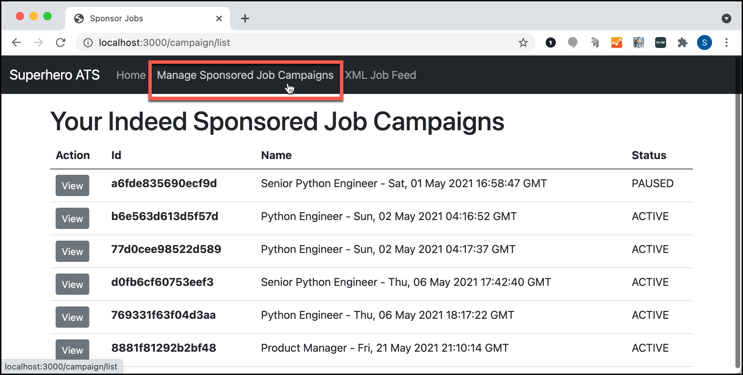Open the Home nav link

131,75
